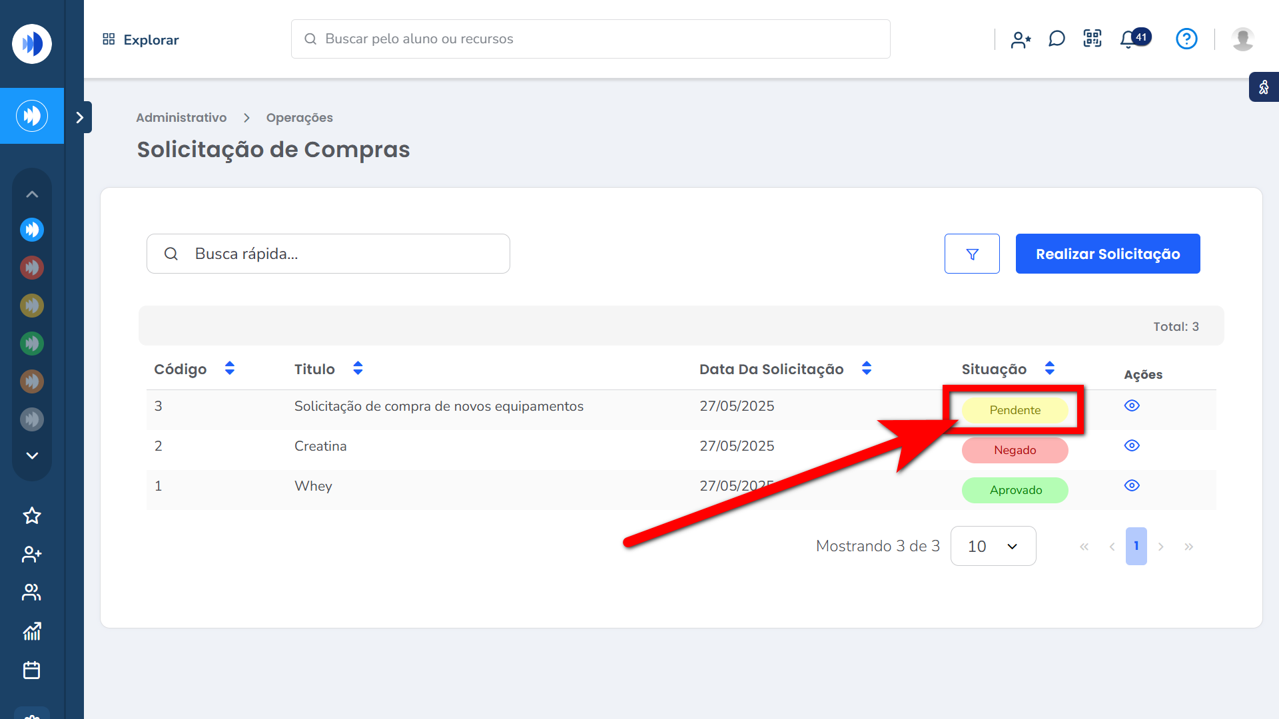Screen dimensions: 1279x719
Task: View details of the Pendente request
Action: pos(1132,406)
